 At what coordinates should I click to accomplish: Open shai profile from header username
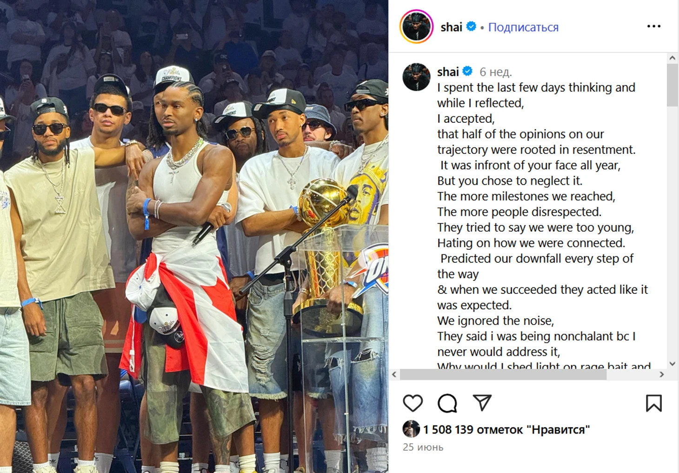point(451,27)
